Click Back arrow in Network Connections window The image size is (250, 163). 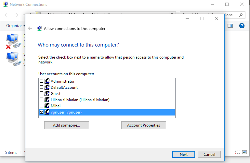coord(7,15)
